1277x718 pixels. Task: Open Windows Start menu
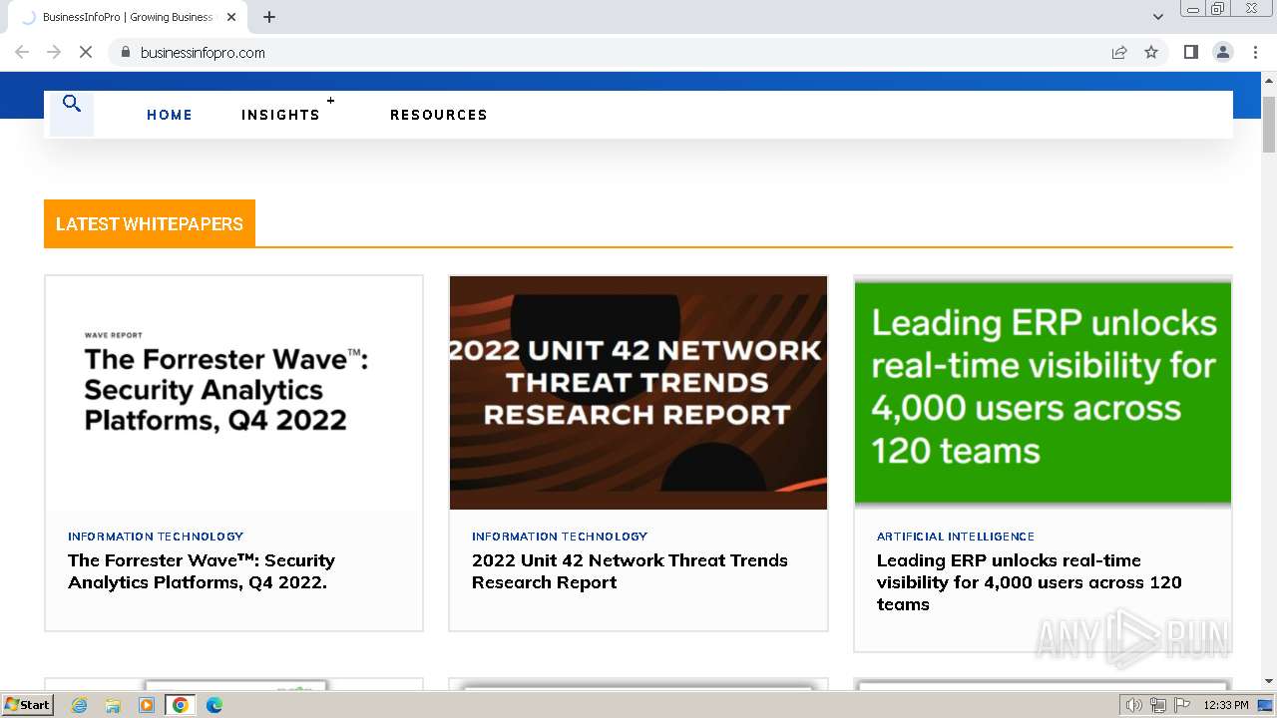click(x=28, y=705)
